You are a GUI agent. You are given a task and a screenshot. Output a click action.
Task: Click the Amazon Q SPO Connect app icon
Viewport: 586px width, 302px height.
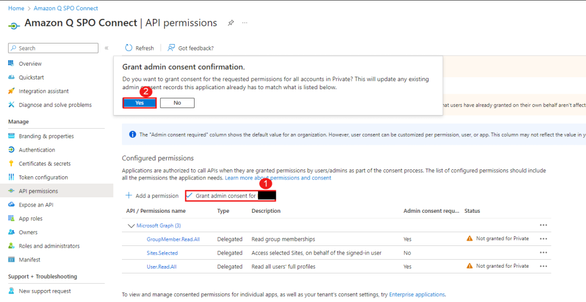14,26
